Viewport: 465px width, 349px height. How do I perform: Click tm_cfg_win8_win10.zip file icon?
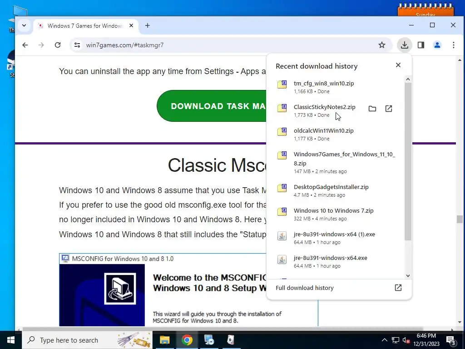coord(282,84)
